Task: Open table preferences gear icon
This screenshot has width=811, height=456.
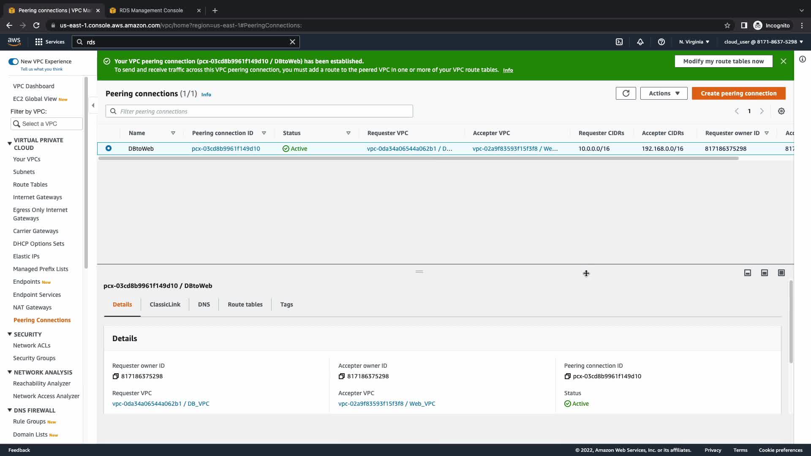Action: point(781,111)
